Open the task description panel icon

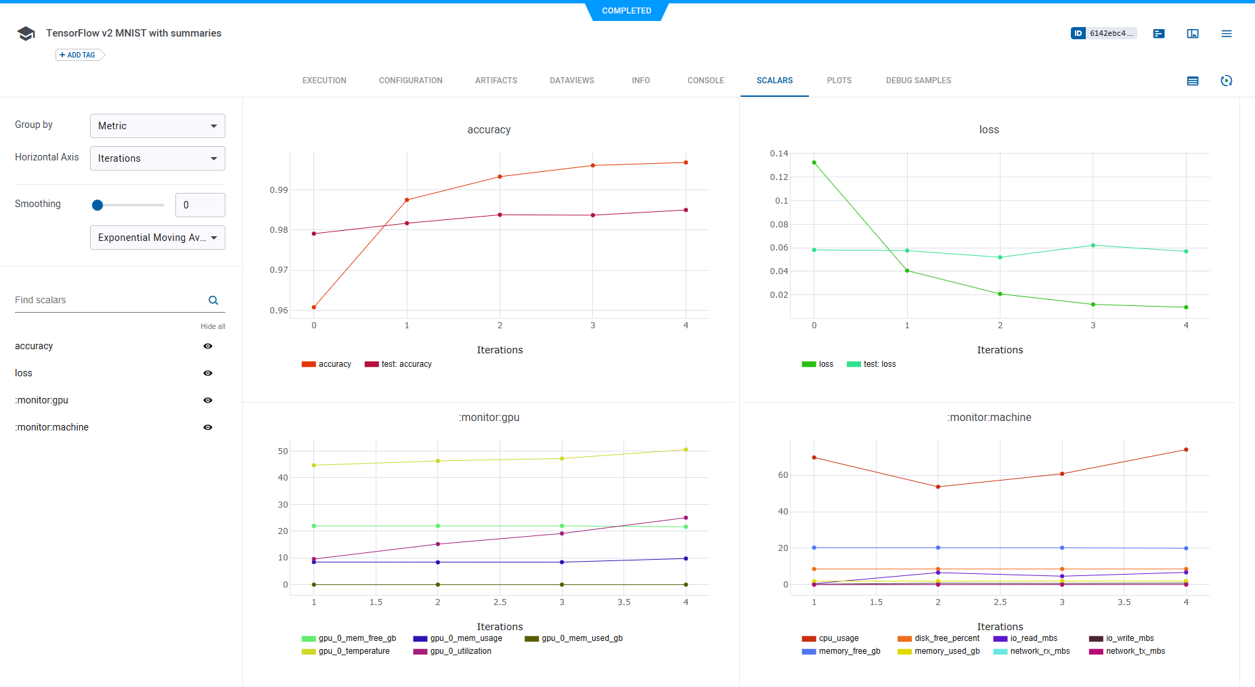point(1159,34)
